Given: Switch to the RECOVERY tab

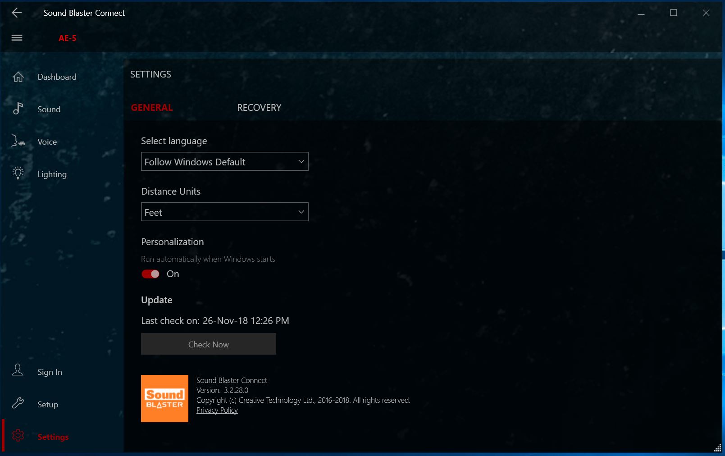Looking at the screenshot, I should pos(259,108).
